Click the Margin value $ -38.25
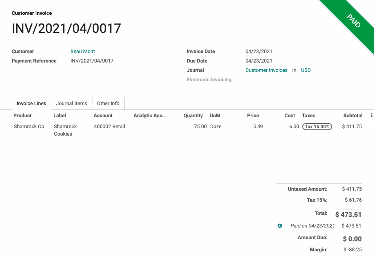 click(352, 249)
